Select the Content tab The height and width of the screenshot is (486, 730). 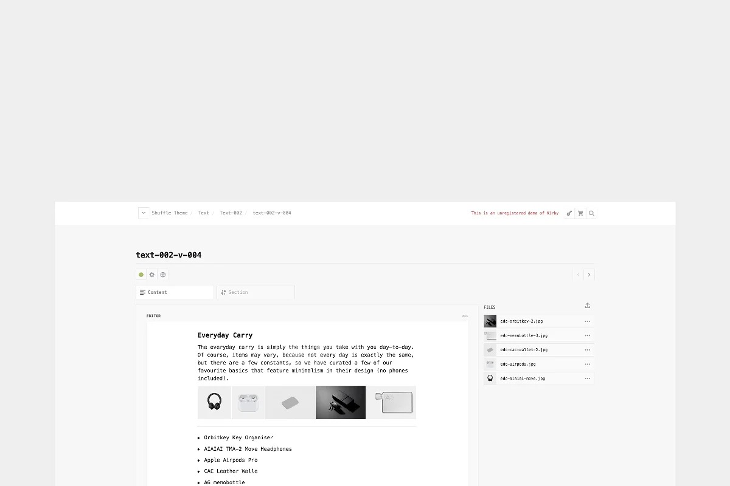tap(175, 292)
